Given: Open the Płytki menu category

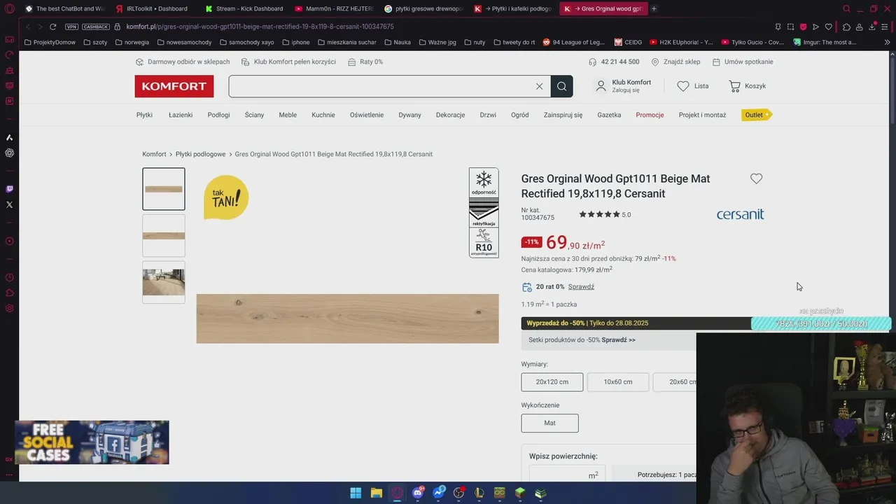Looking at the screenshot, I should (144, 115).
